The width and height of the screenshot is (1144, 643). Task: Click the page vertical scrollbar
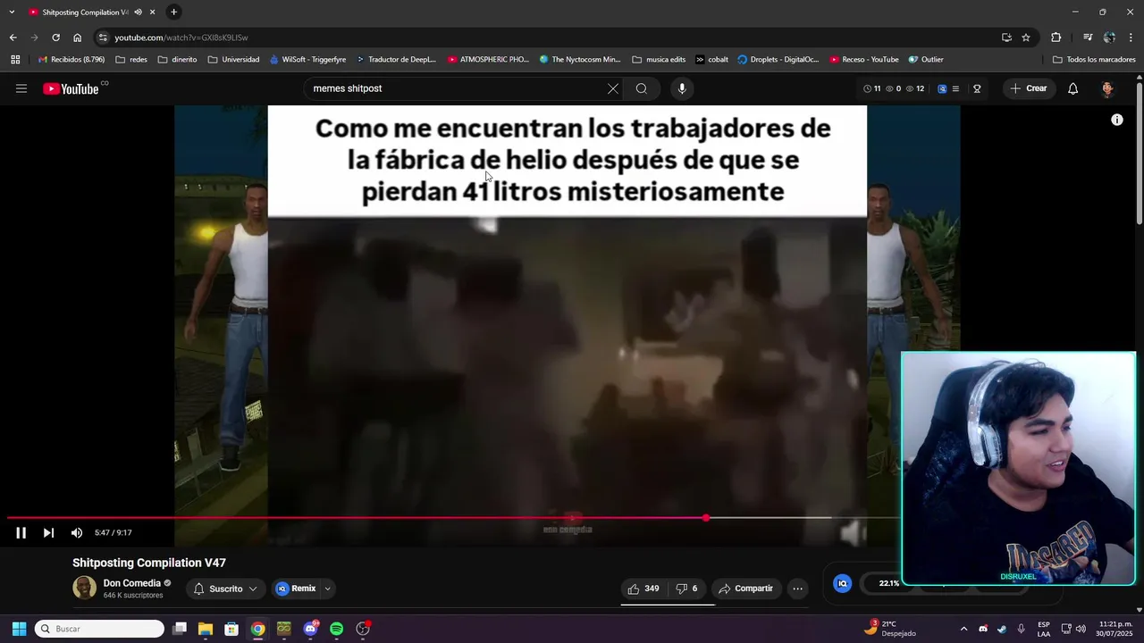pyautogui.click(x=1140, y=152)
